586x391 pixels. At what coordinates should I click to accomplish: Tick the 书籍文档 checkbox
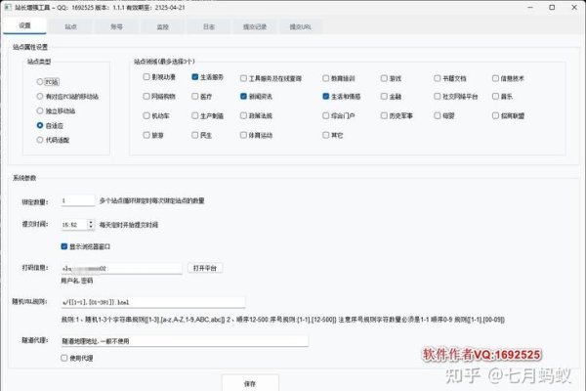point(438,78)
